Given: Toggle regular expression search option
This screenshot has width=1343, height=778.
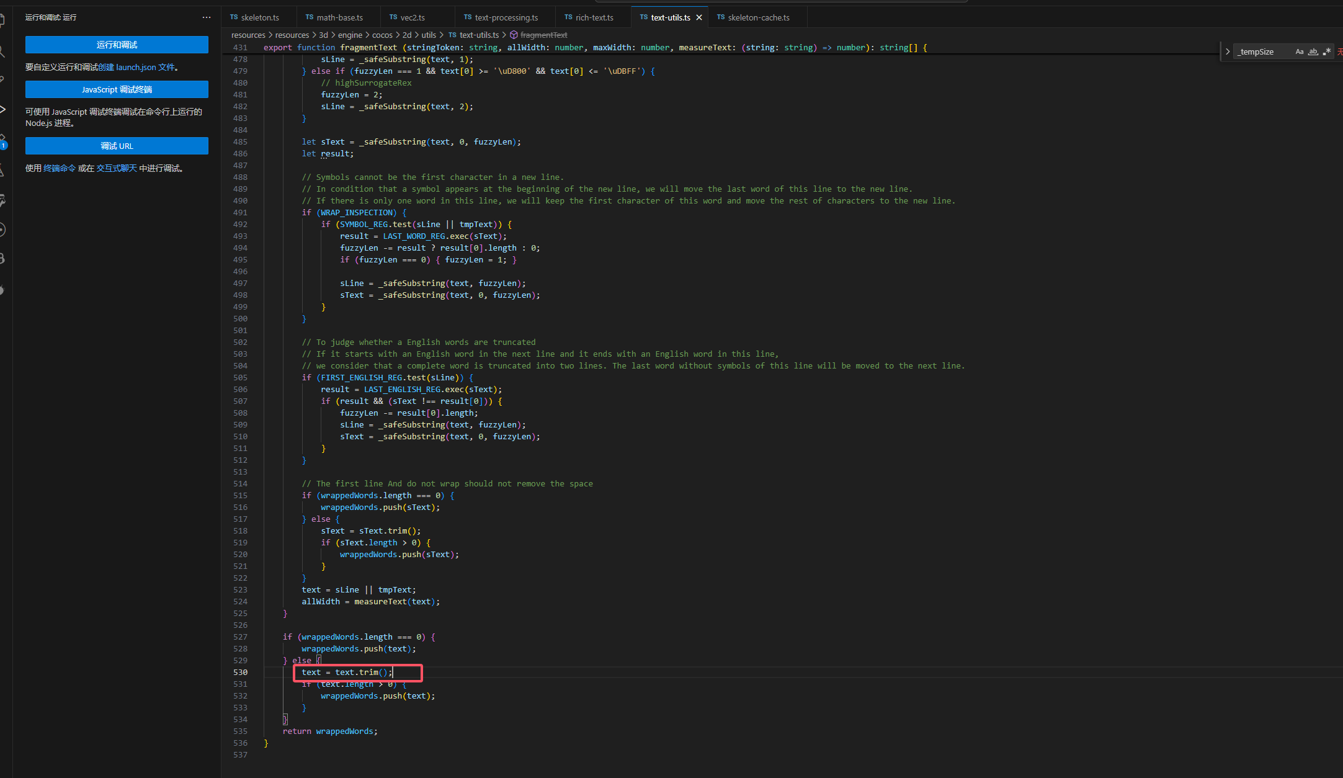Looking at the screenshot, I should click(1326, 52).
